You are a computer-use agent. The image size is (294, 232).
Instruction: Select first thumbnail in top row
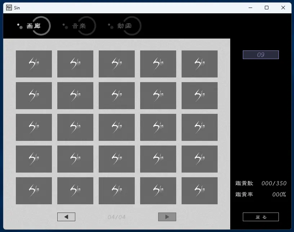pos(34,64)
